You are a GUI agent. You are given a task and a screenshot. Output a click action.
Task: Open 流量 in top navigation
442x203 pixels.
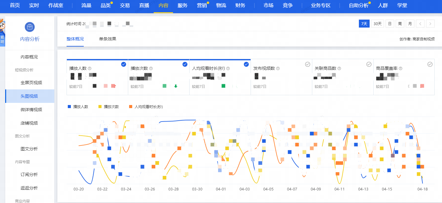click(x=86, y=5)
